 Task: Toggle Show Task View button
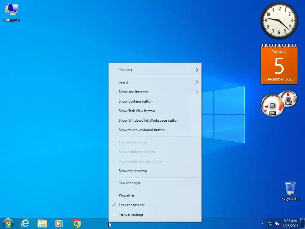[155, 111]
